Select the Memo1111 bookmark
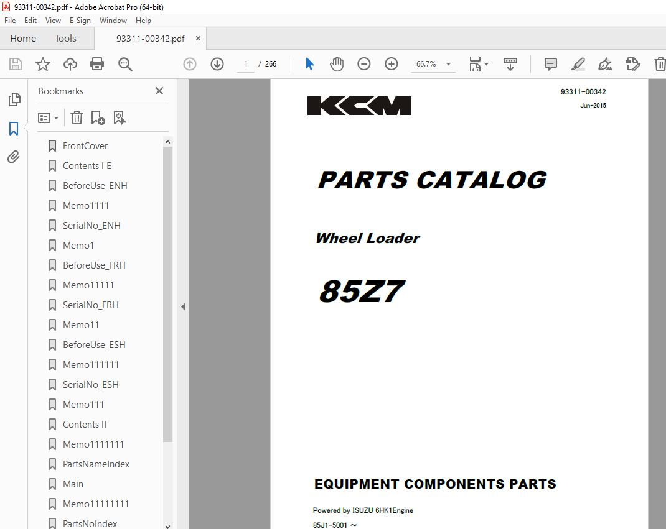The image size is (666, 529). pyautogui.click(x=86, y=206)
